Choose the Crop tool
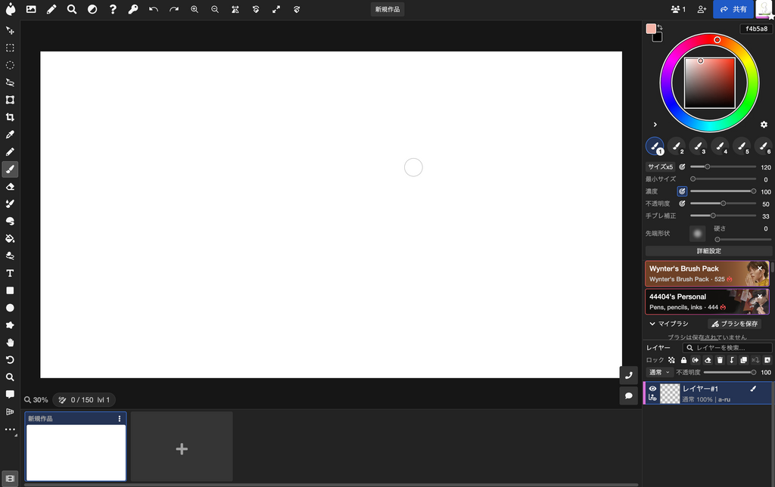The image size is (775, 487). (10, 117)
